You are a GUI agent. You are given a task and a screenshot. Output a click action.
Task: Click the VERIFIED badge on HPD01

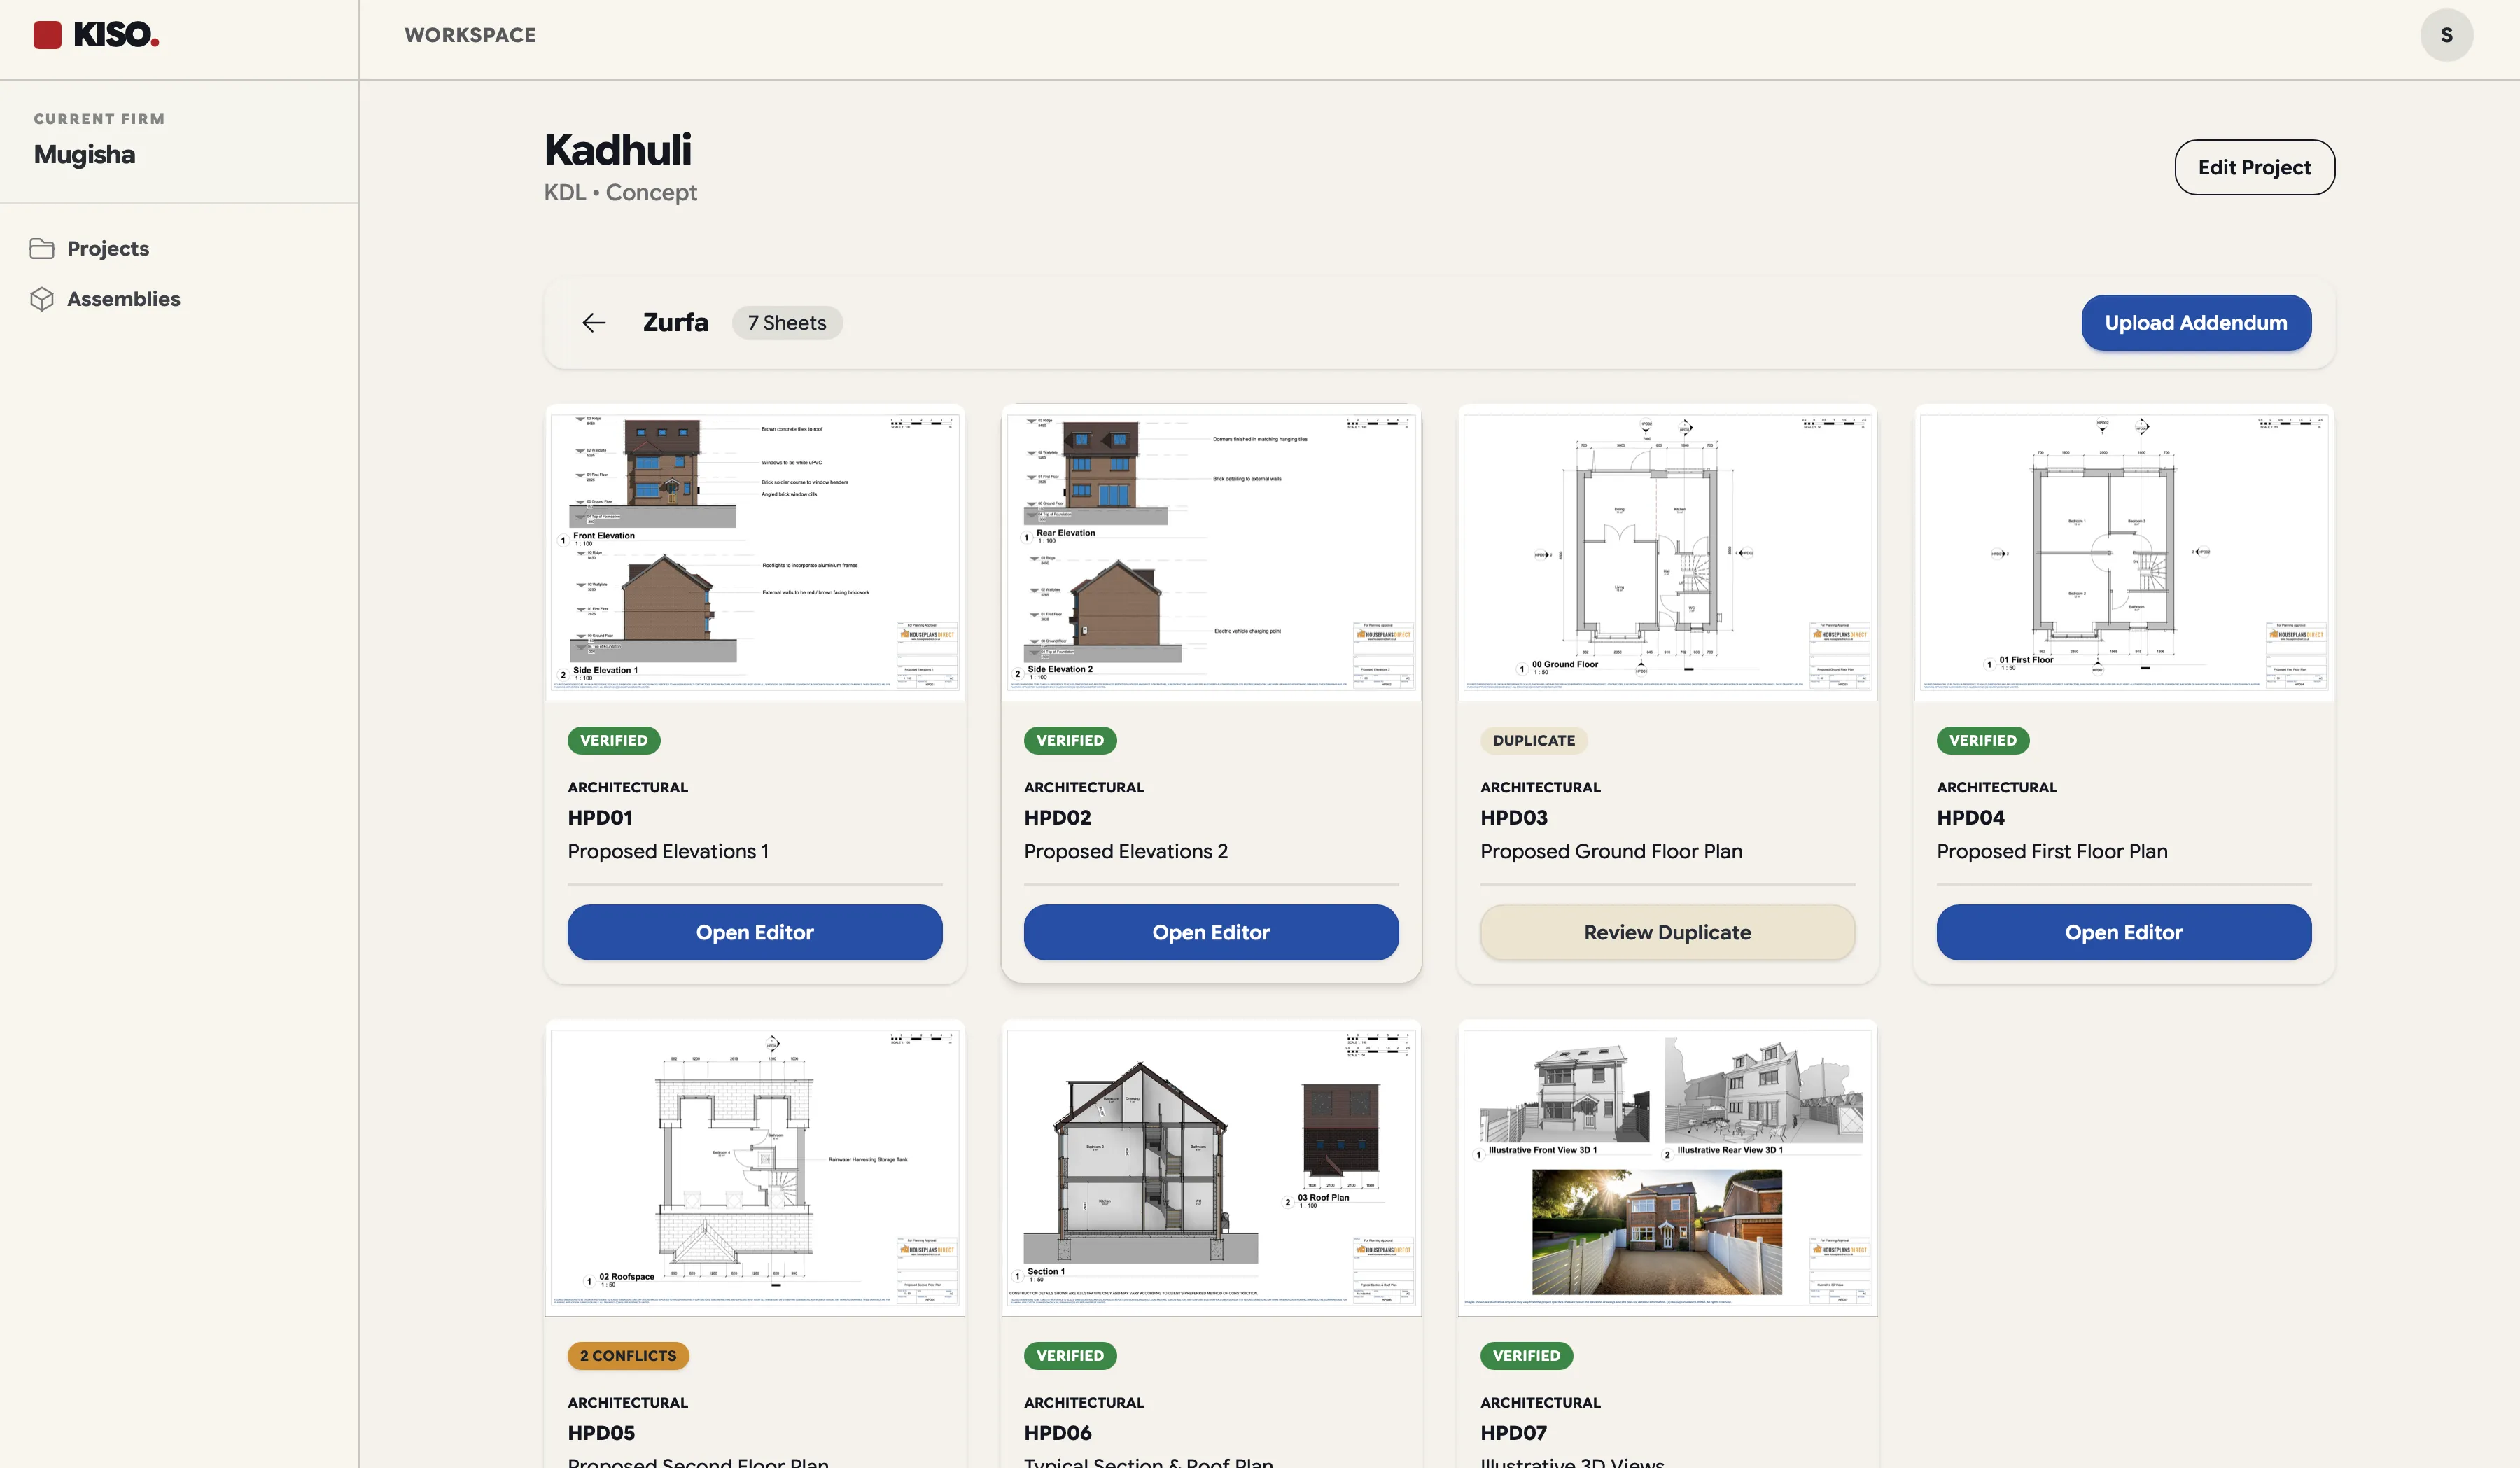tap(614, 740)
